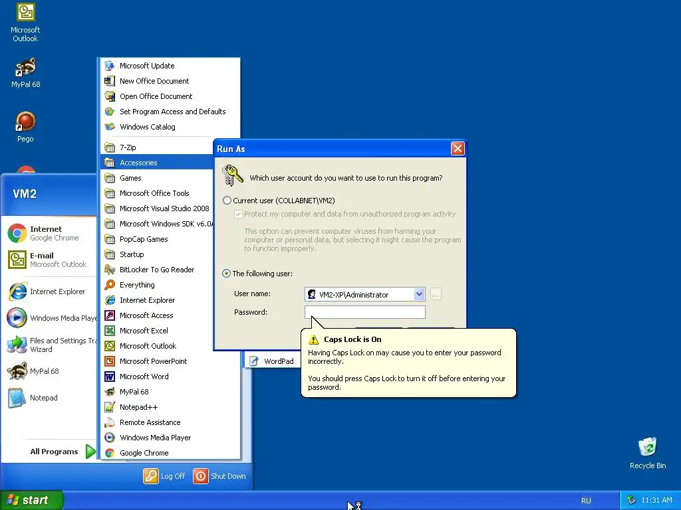
Task: Launch Google Chrome from programs list
Action: coord(170,453)
